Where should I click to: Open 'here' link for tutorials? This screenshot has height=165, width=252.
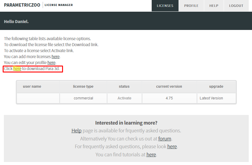[151, 155]
